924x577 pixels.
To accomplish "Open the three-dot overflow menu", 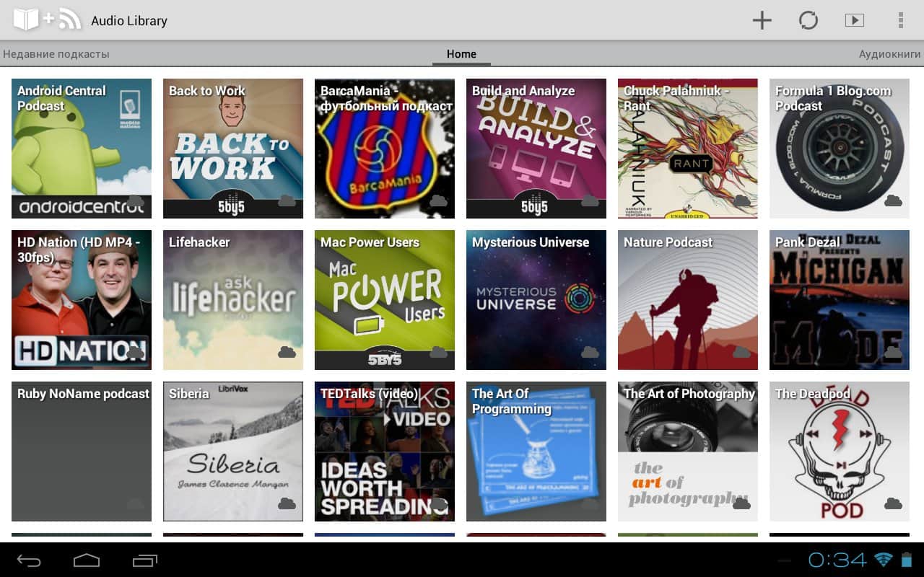I will [x=900, y=20].
